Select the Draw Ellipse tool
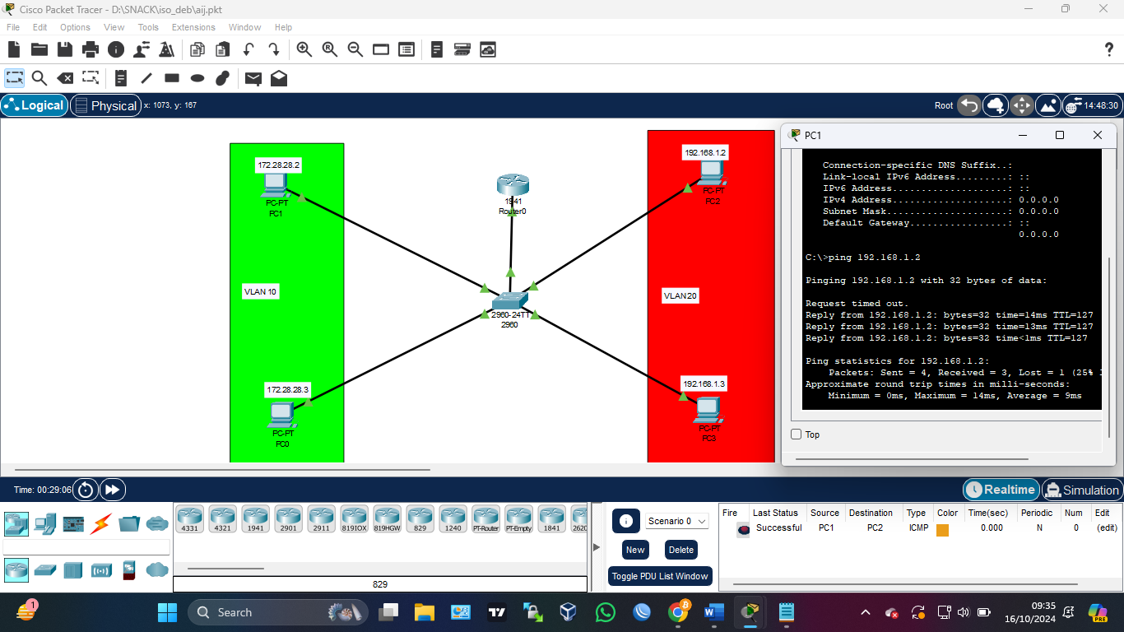 [197, 78]
